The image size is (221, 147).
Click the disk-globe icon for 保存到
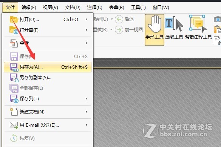point(14,99)
